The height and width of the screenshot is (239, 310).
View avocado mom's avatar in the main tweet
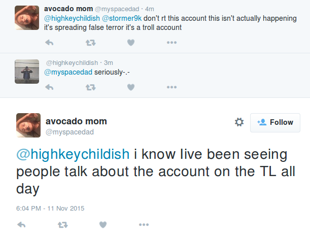(x=28, y=125)
